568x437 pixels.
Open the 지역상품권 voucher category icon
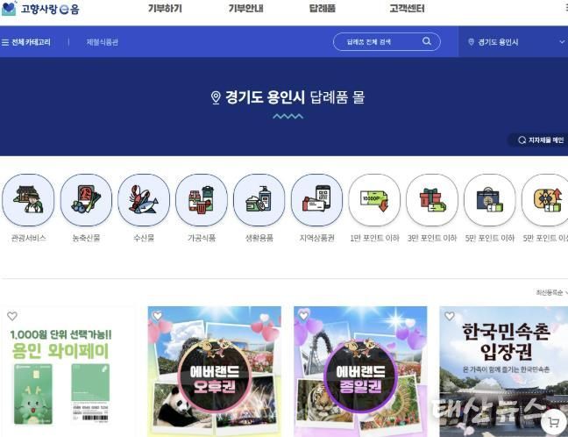click(x=316, y=200)
